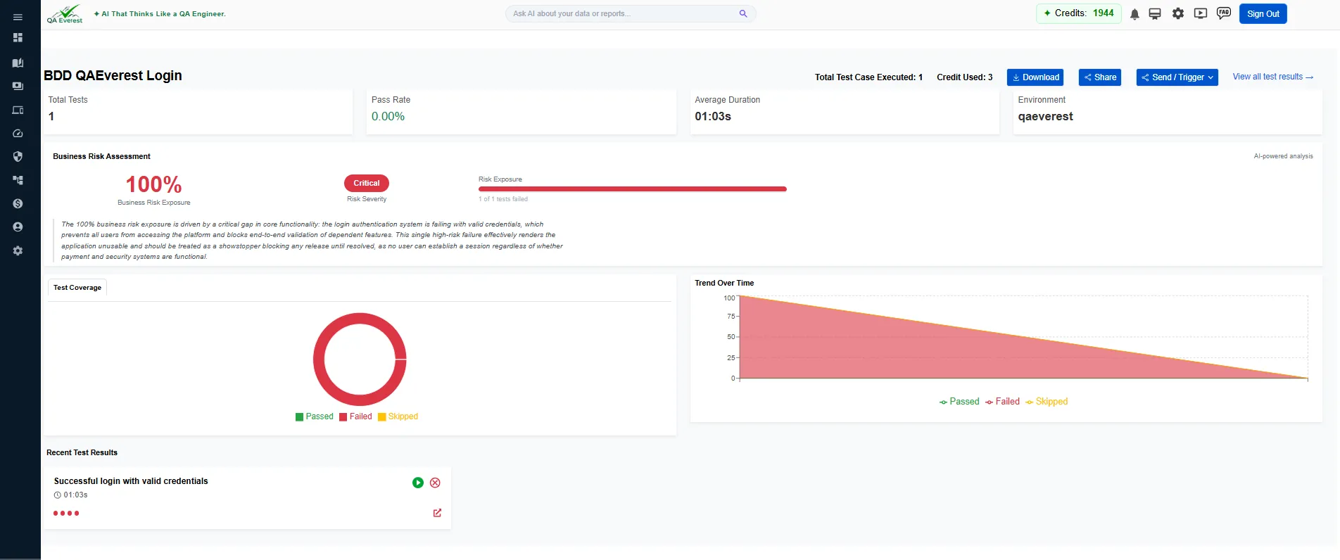
Task: Open the hierarchy tree icon in the sidebar
Action: [18, 180]
